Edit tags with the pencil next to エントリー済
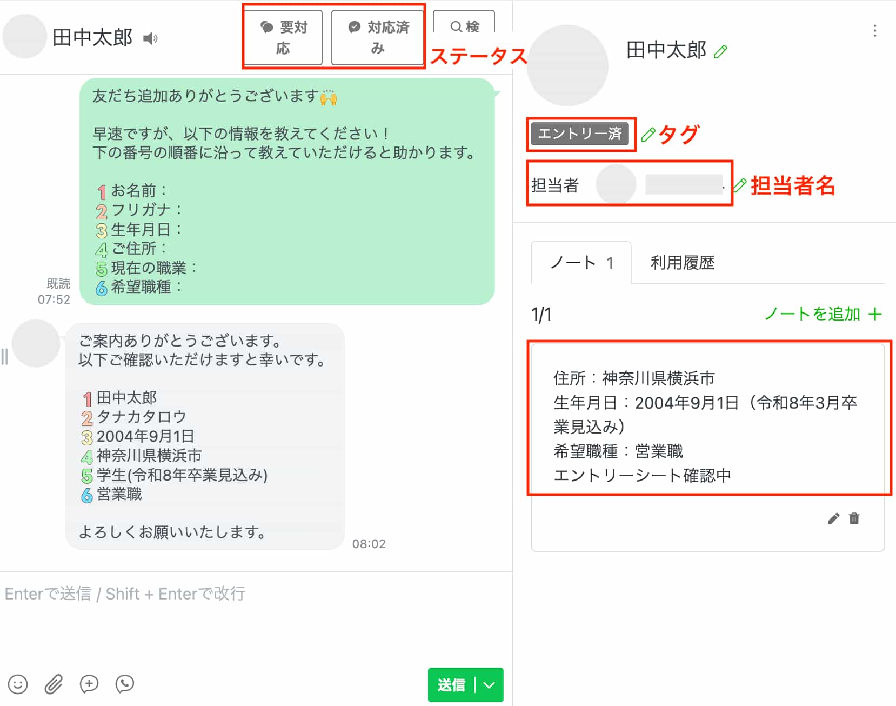 pos(648,135)
